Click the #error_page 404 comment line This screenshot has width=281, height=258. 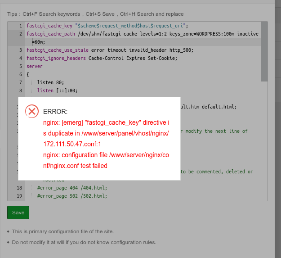point(72,188)
